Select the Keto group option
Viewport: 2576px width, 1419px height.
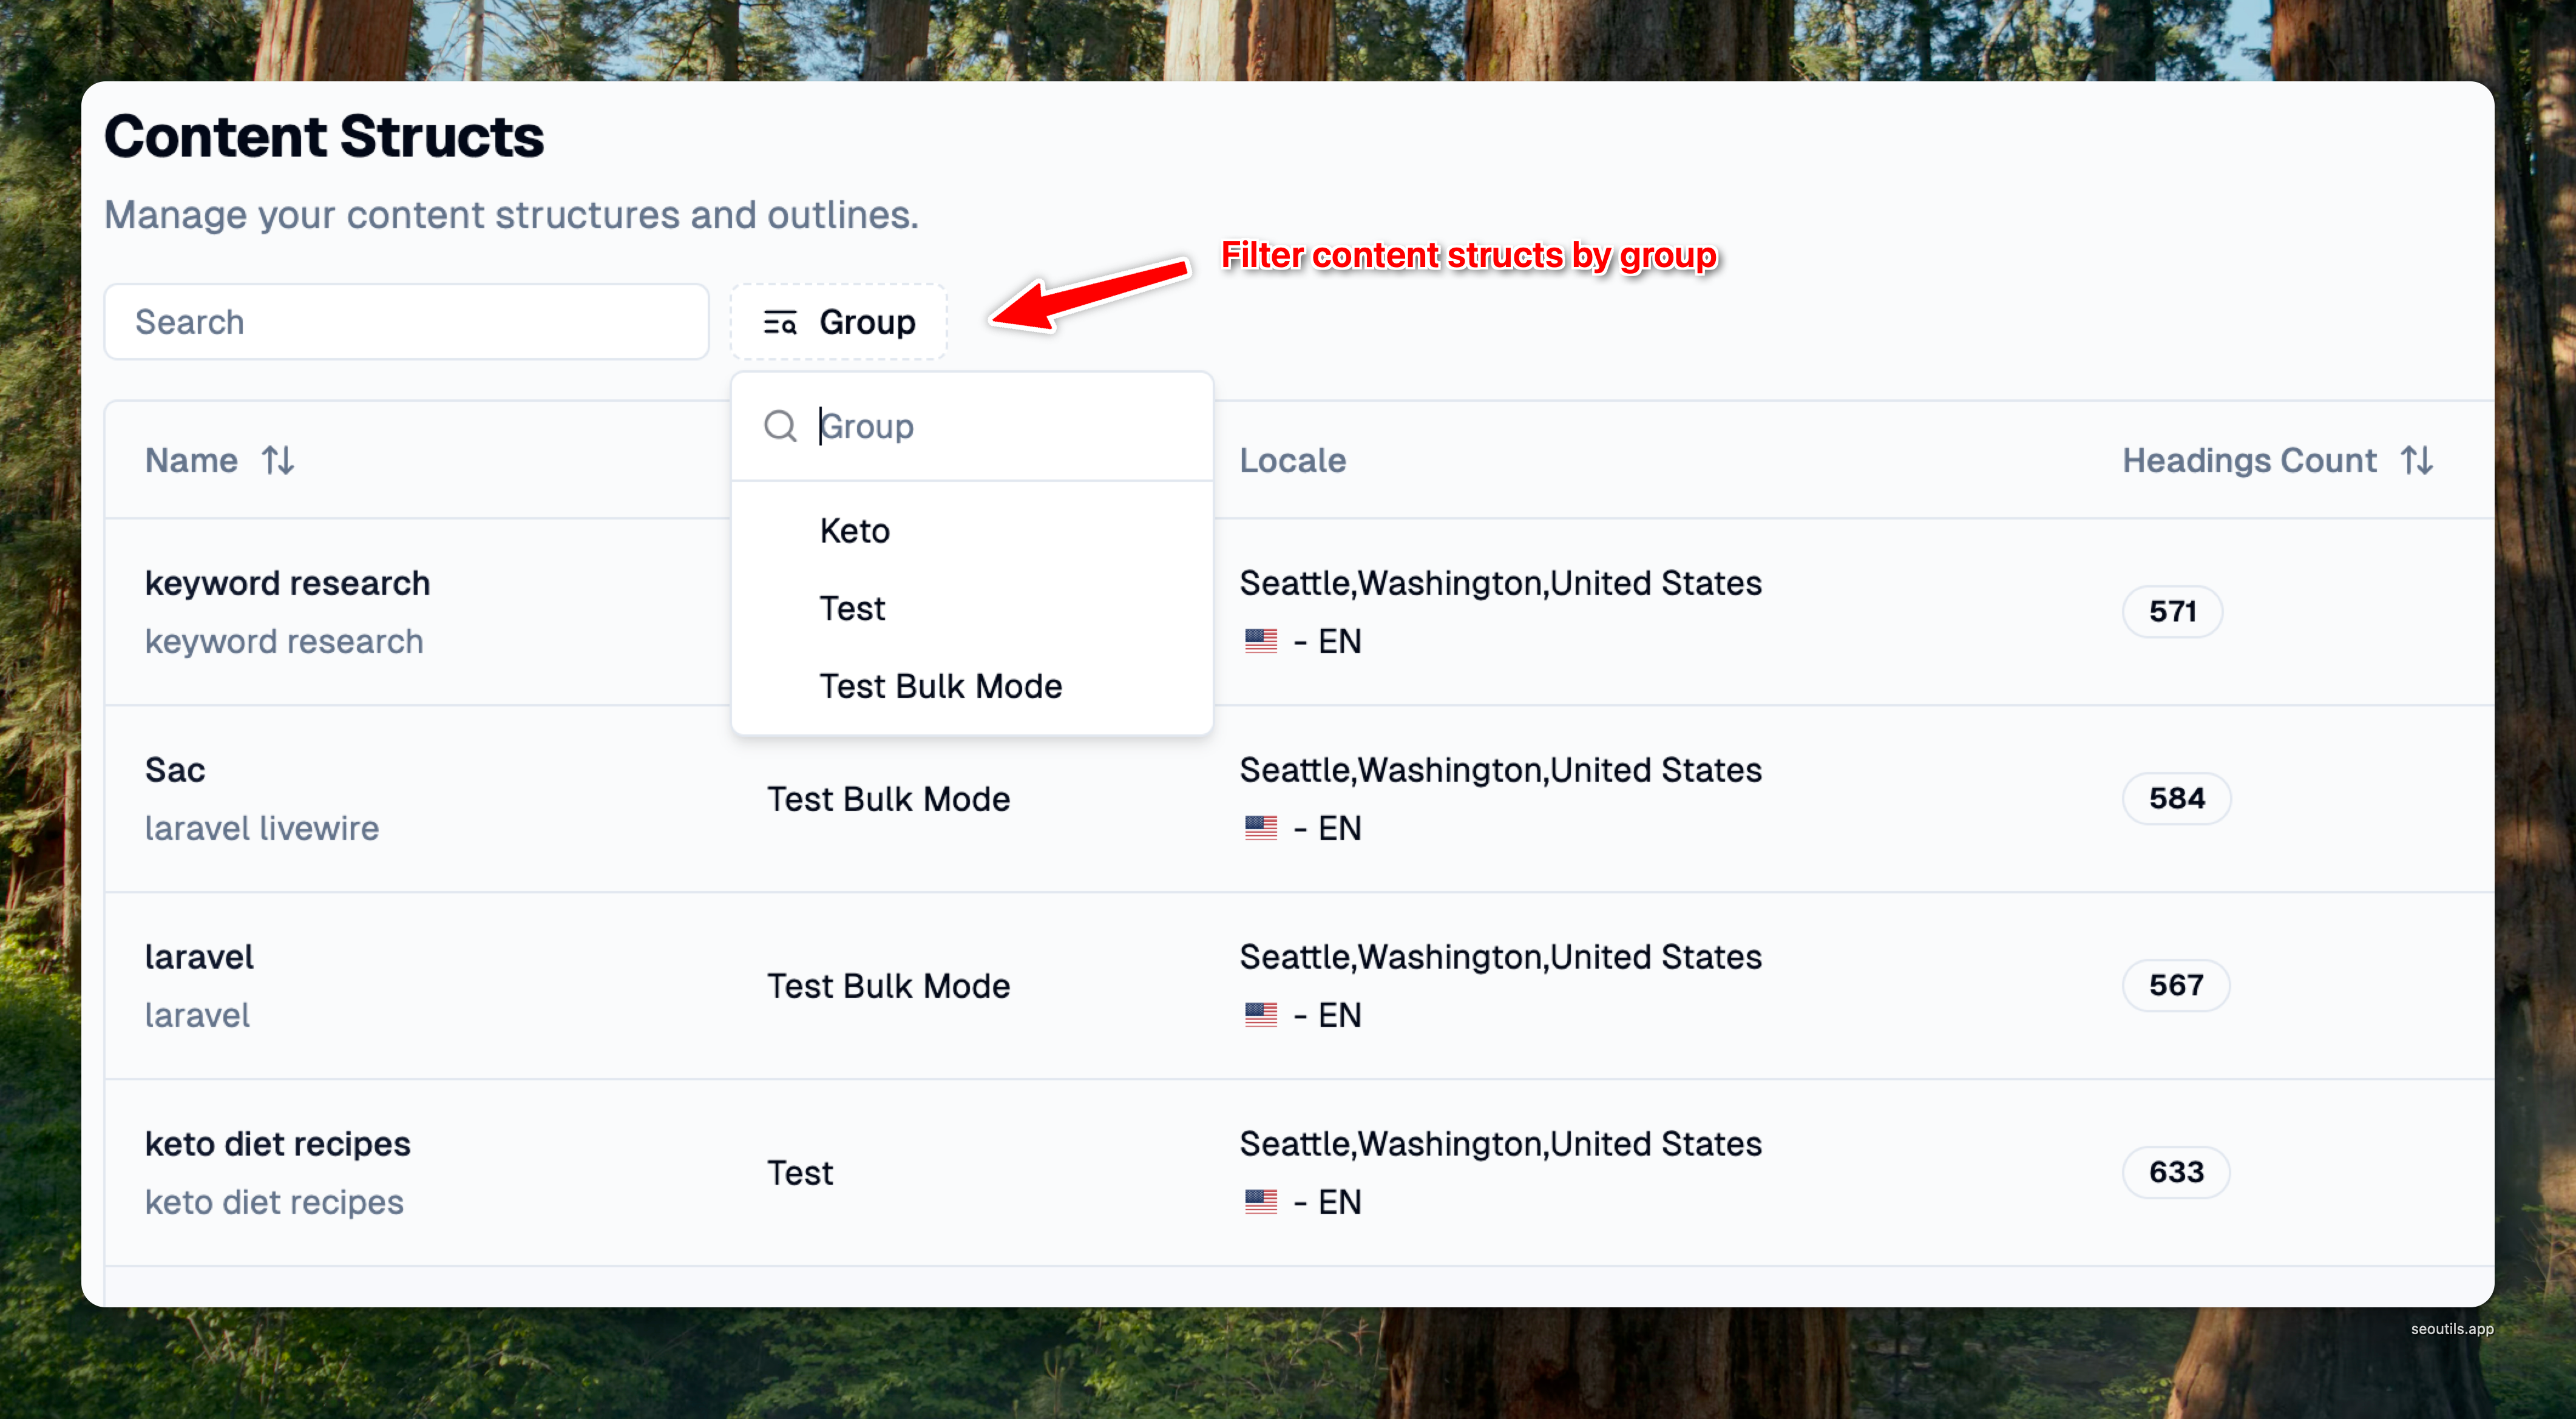(x=855, y=531)
